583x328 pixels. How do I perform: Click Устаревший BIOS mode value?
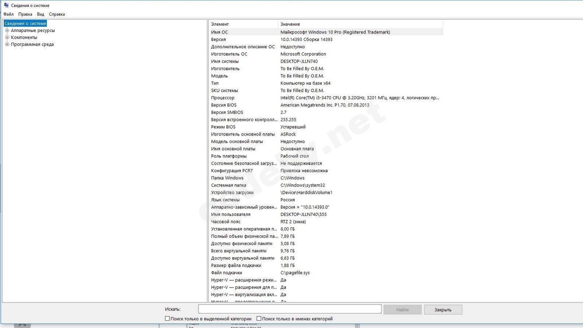click(293, 127)
